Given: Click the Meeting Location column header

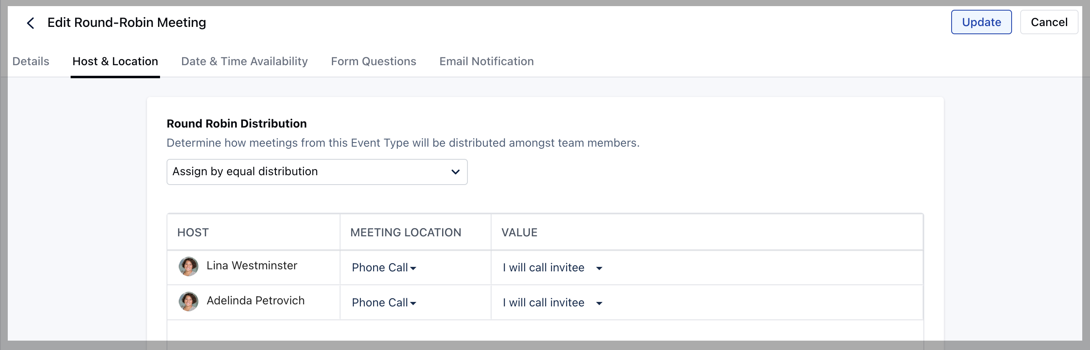Looking at the screenshot, I should pyautogui.click(x=405, y=232).
